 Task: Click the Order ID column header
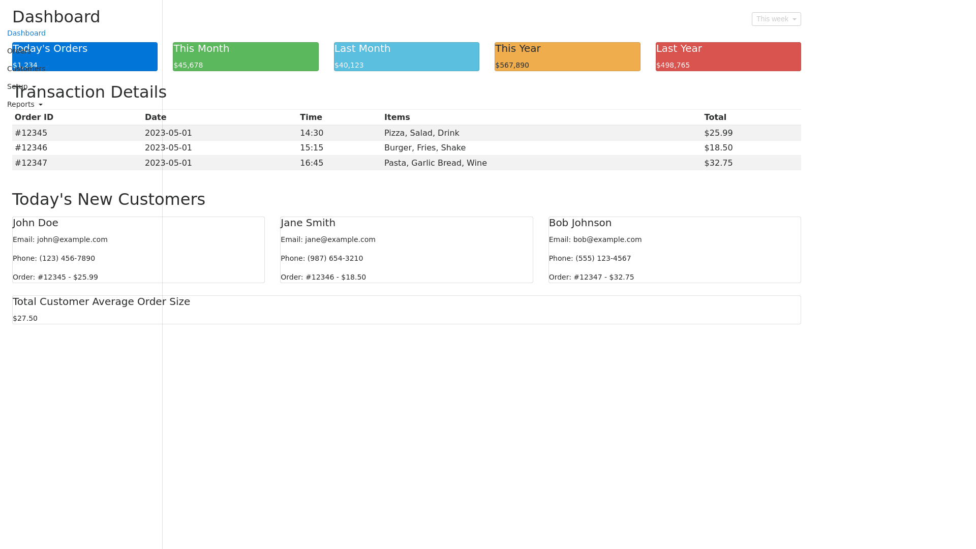[x=34, y=117]
